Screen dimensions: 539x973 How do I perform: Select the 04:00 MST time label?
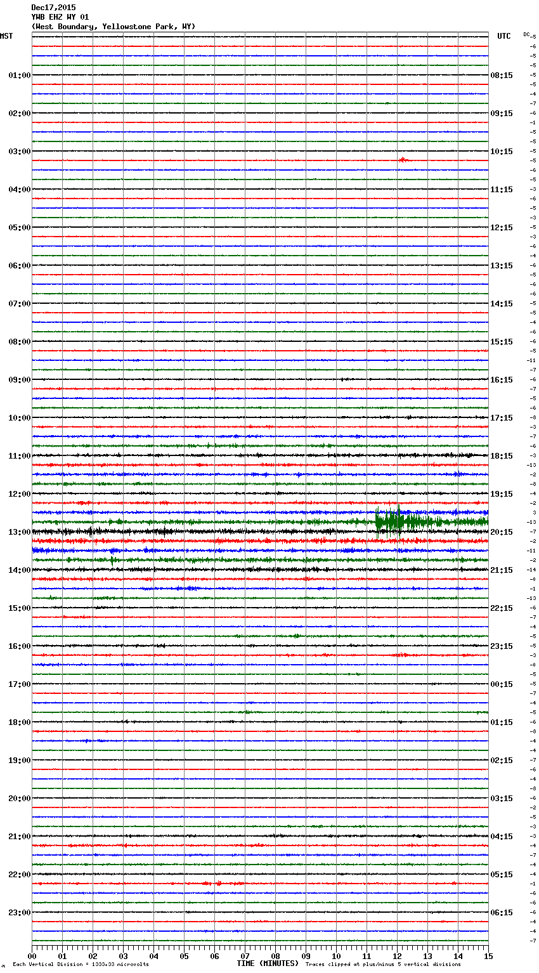tap(19, 190)
